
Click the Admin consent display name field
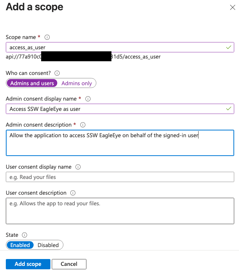coord(113,109)
